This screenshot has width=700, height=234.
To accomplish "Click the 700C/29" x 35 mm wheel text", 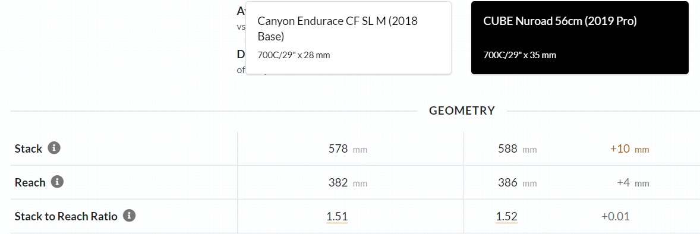I will [520, 55].
